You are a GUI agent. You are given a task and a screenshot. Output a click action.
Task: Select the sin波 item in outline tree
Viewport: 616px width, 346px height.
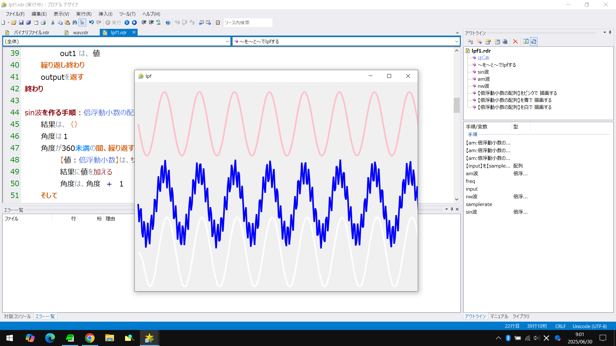(483, 72)
